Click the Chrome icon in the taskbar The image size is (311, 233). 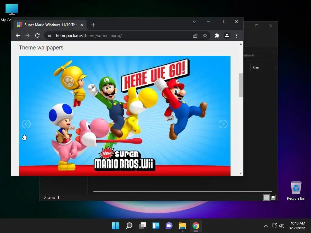point(196,226)
